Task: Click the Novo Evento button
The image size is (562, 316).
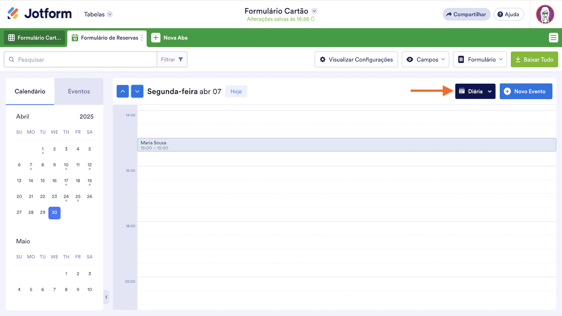Action: click(x=526, y=91)
